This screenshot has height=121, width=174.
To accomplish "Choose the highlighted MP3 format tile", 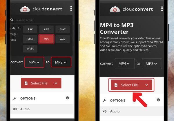I will (x=46, y=39).
